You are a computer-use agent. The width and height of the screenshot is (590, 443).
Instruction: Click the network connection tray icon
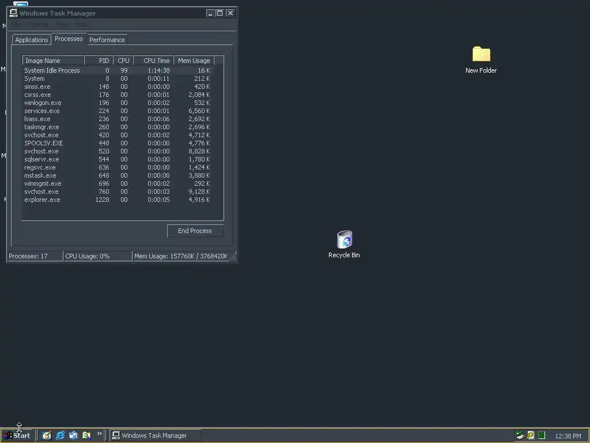(x=520, y=436)
